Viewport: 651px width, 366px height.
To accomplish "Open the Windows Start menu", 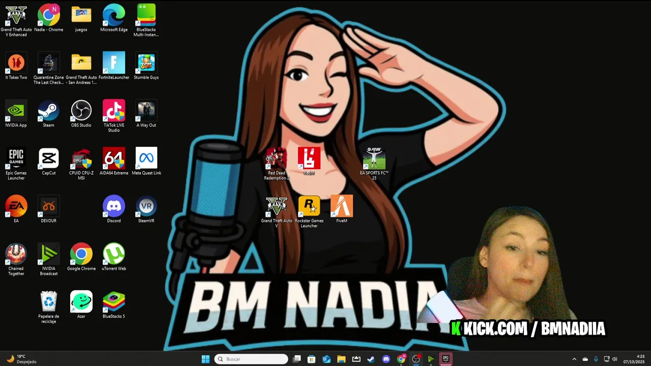I will pyautogui.click(x=205, y=359).
